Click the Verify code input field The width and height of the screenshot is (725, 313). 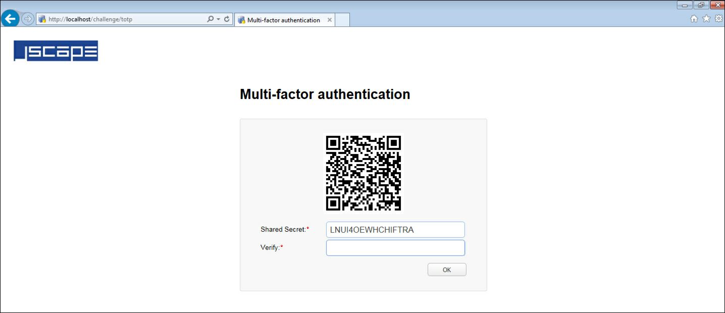click(395, 248)
